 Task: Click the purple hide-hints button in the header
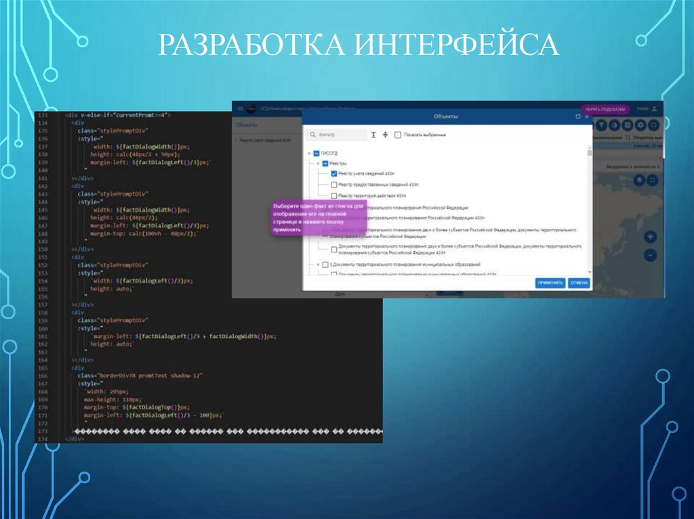pyautogui.click(x=605, y=109)
